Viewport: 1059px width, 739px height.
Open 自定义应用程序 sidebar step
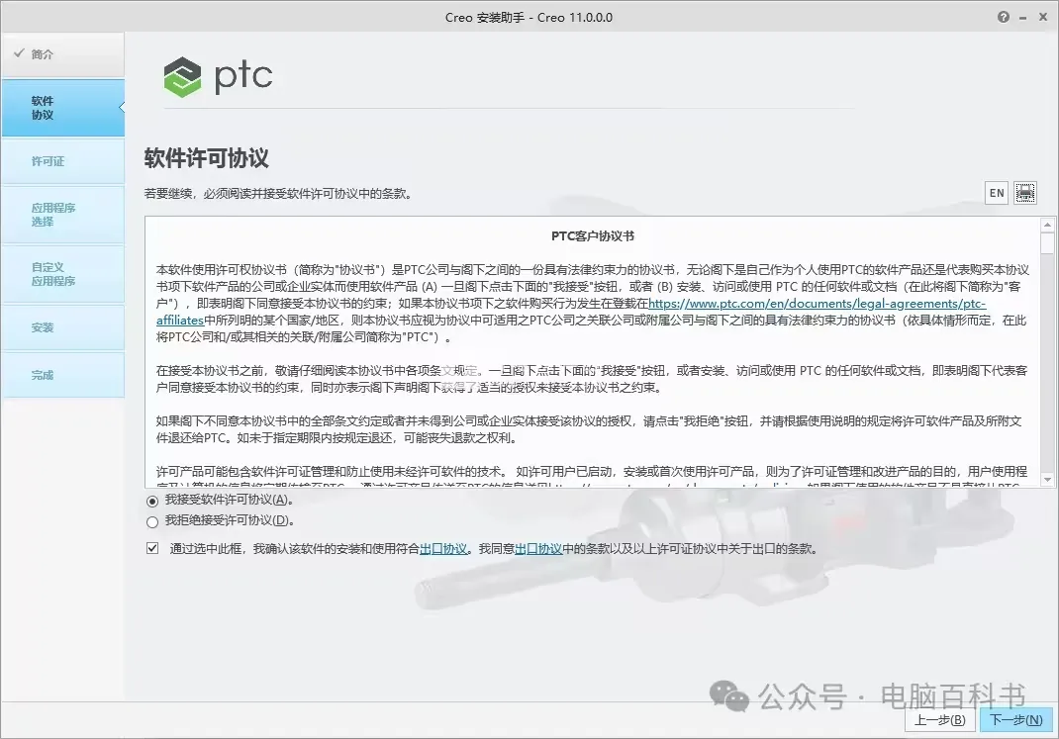coord(62,274)
